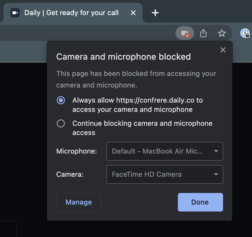Click the 'Continue blocking camera and microphone access' text

pyautogui.click(x=143, y=128)
